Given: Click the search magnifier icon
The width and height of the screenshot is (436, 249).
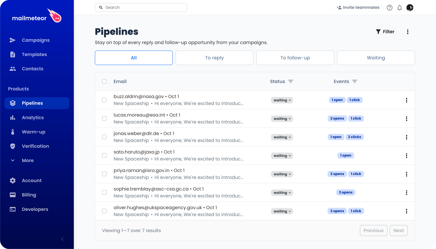Looking at the screenshot, I should 101,8.
